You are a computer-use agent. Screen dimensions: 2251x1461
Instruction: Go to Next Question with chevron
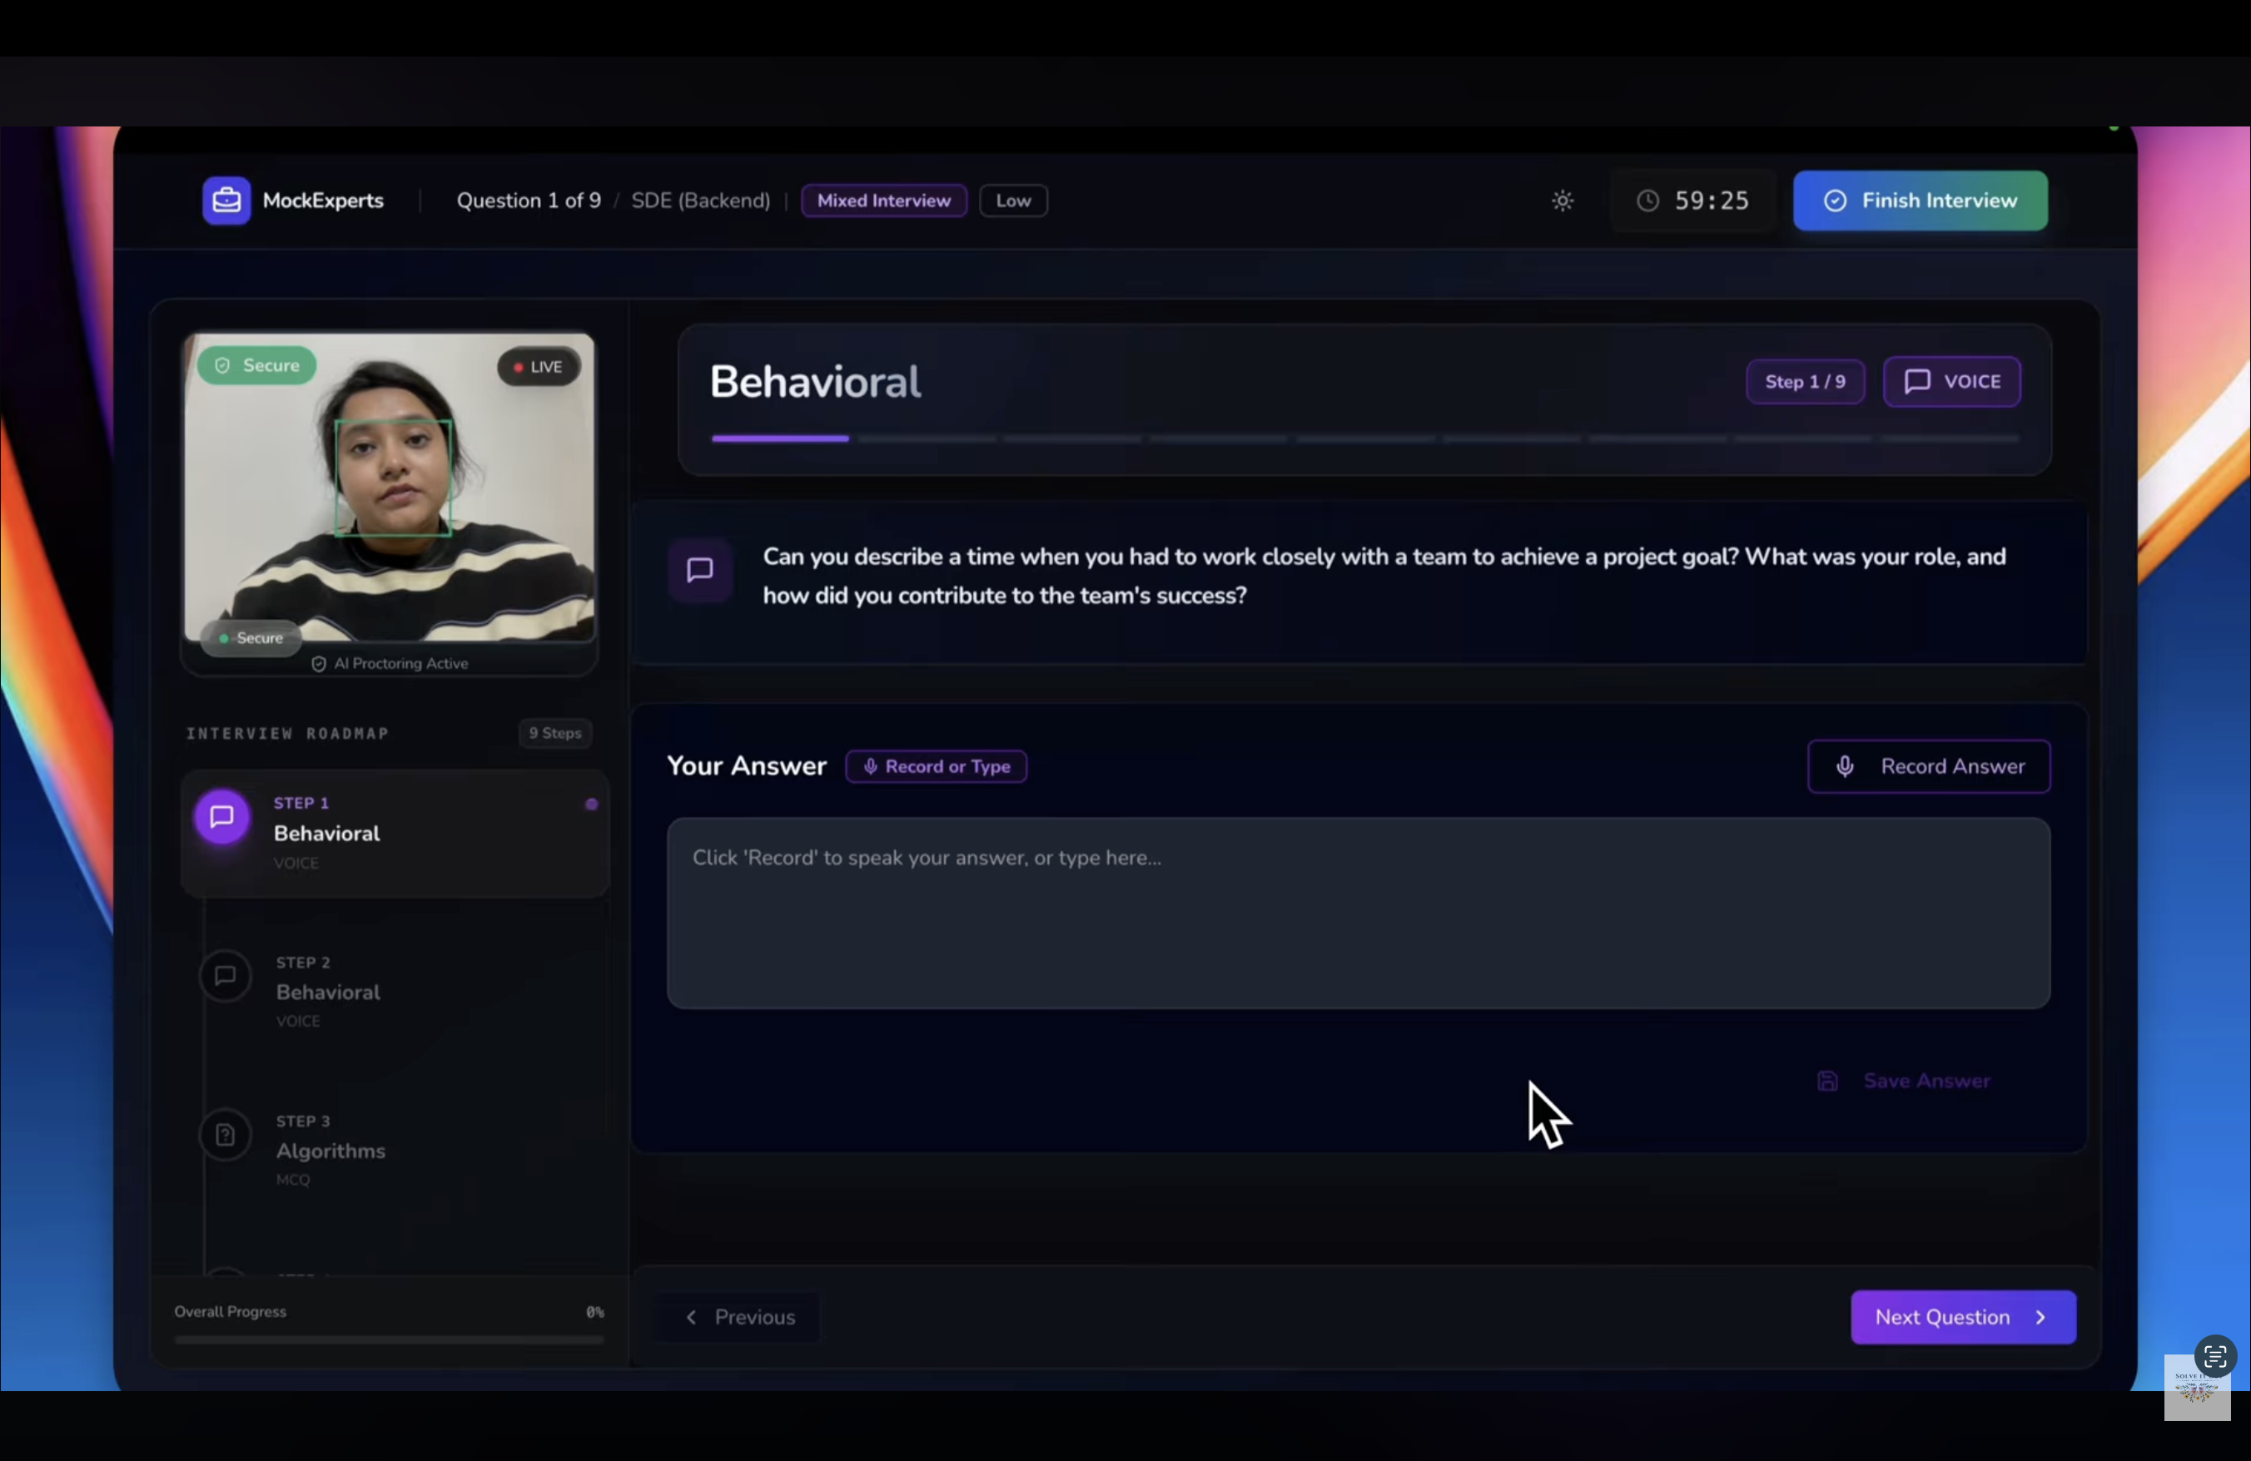tap(1962, 1317)
